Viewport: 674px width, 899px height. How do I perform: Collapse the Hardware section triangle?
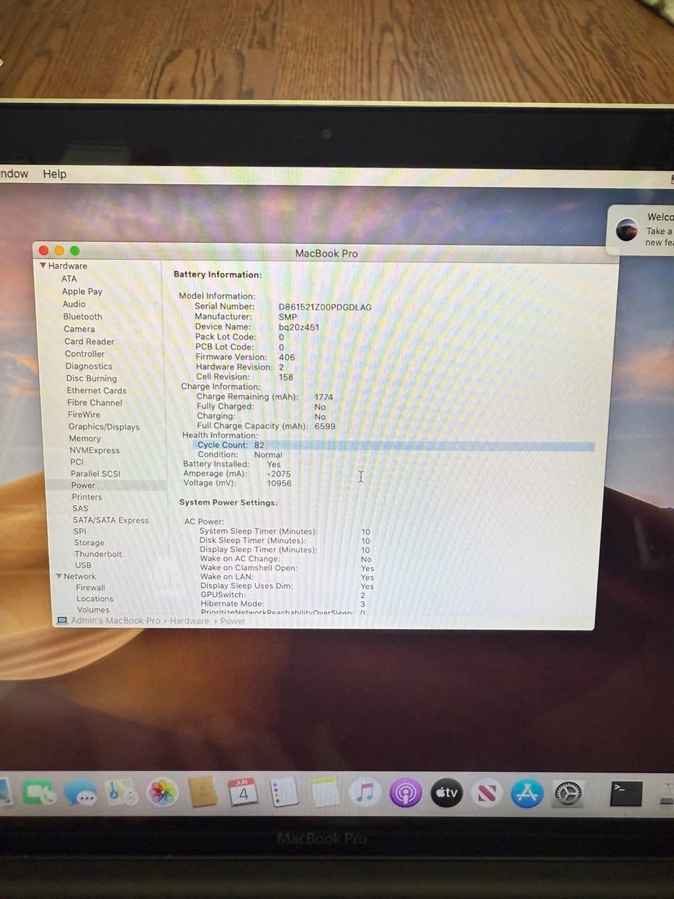pyautogui.click(x=43, y=265)
